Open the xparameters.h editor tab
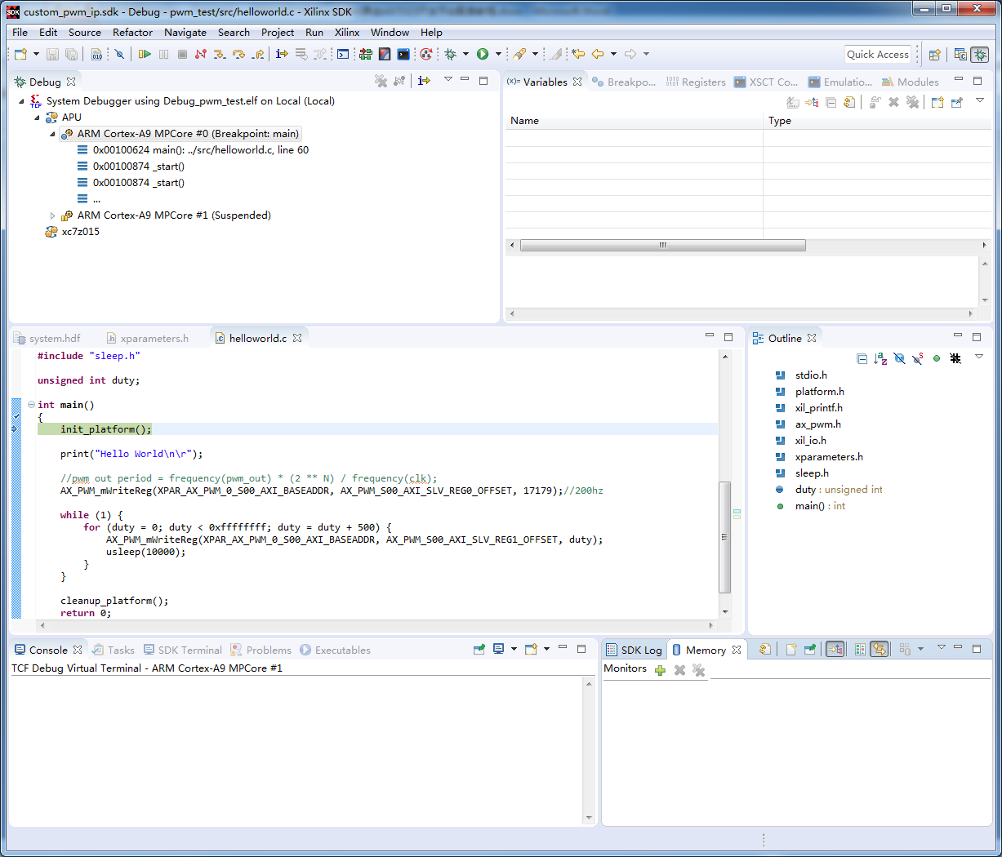 (147, 338)
